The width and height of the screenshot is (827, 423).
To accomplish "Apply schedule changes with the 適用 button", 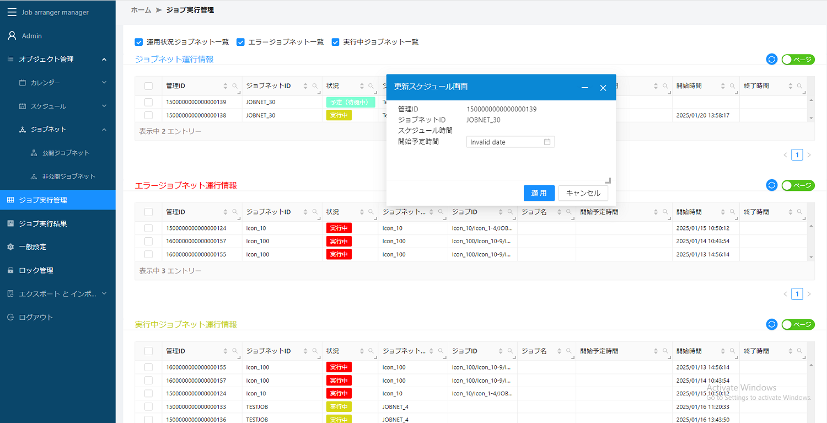I will pos(539,193).
